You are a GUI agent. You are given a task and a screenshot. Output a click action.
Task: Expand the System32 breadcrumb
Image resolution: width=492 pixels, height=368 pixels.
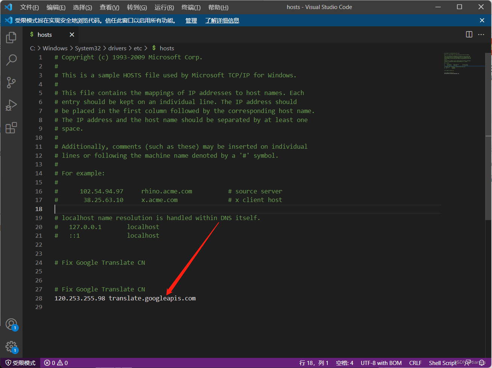[88, 48]
